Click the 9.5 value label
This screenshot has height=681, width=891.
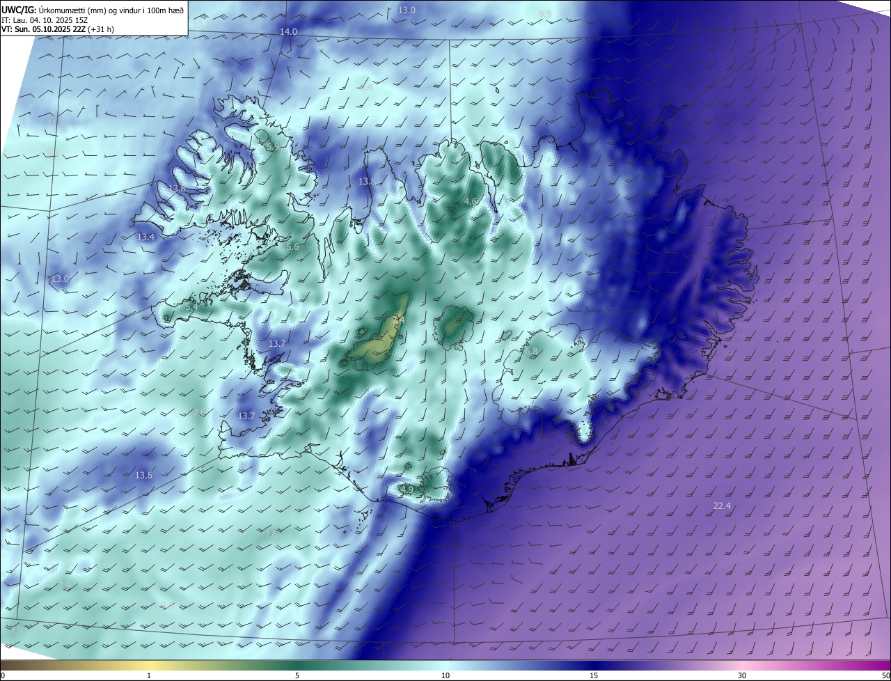(x=545, y=14)
